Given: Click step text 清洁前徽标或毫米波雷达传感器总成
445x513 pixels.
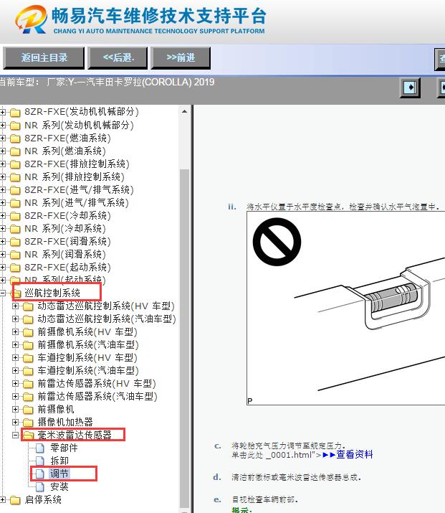Looking at the screenshot, I should (x=296, y=477).
